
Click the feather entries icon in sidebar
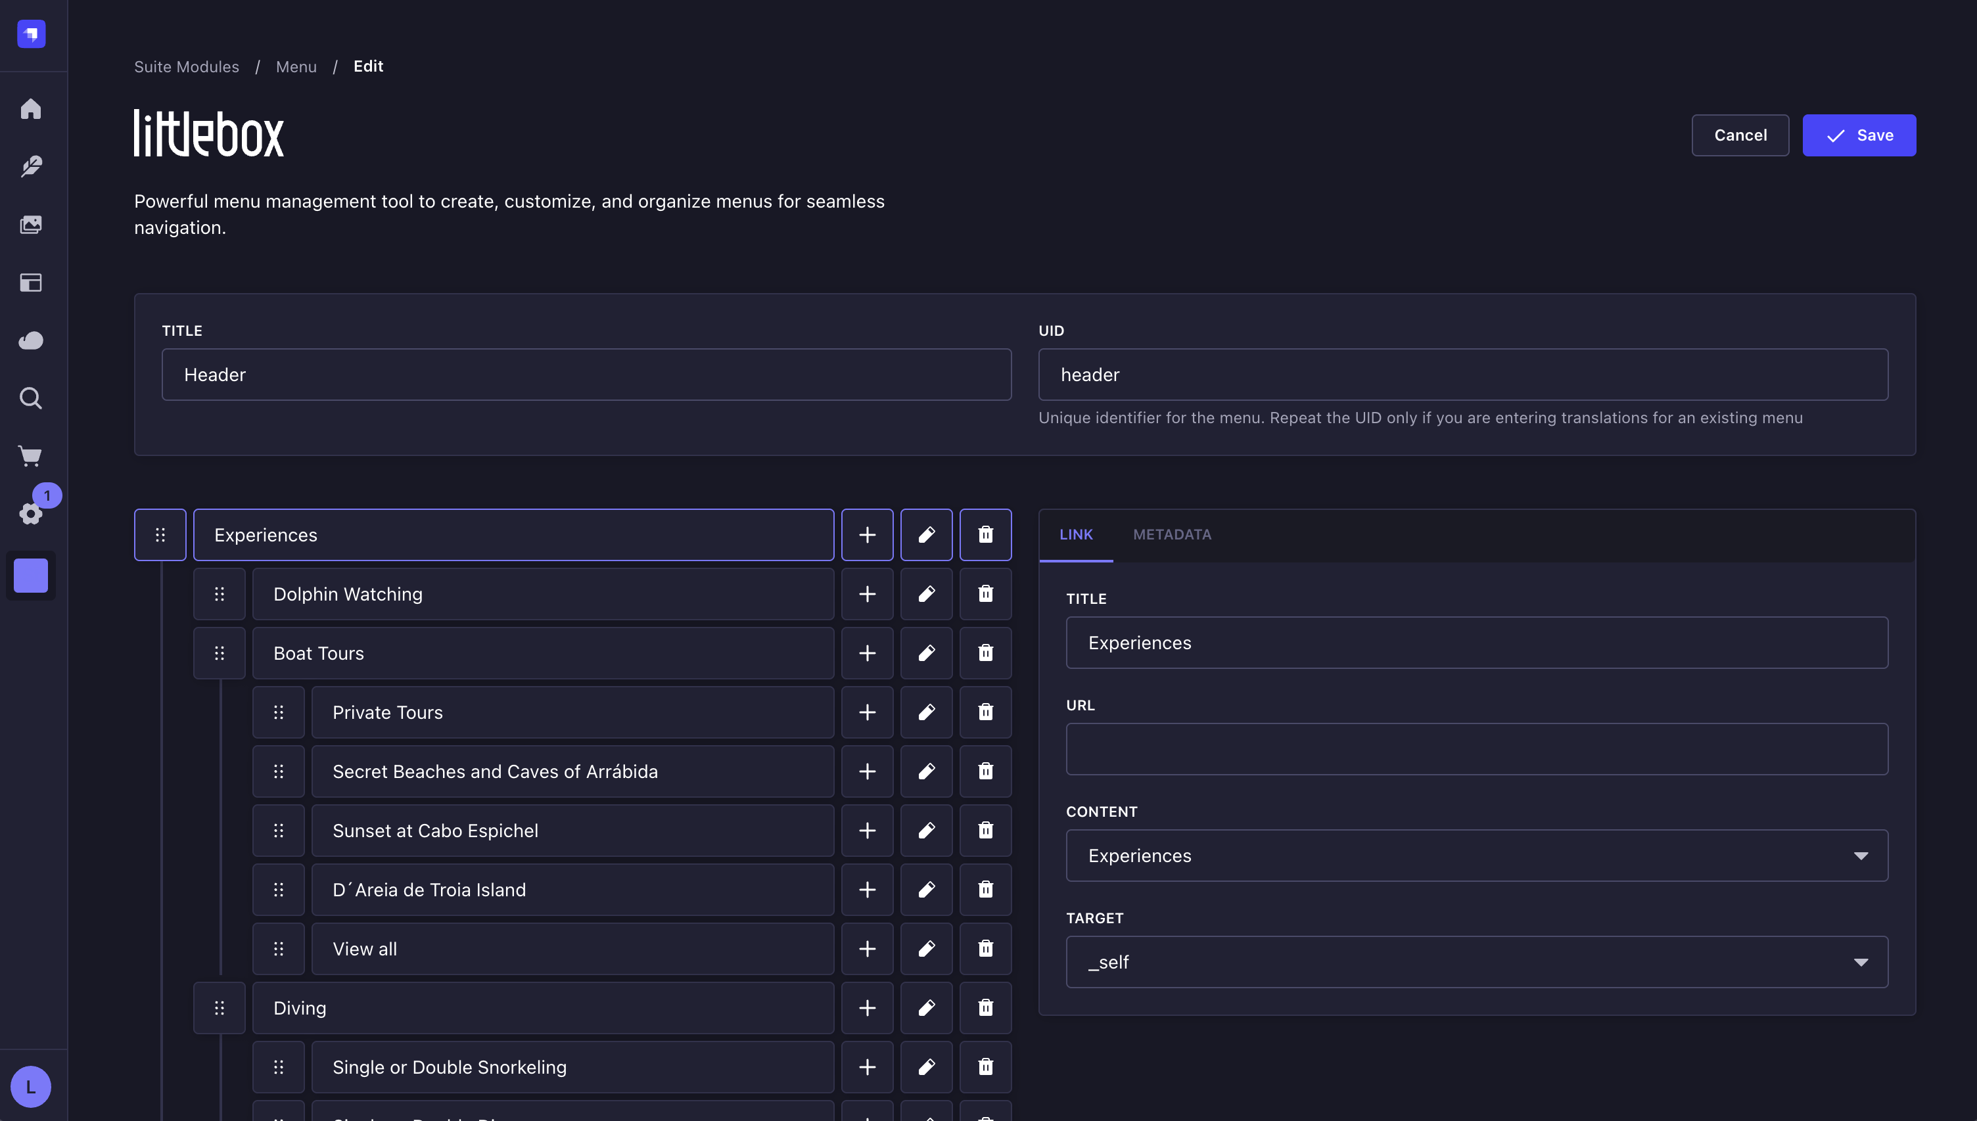[31, 166]
